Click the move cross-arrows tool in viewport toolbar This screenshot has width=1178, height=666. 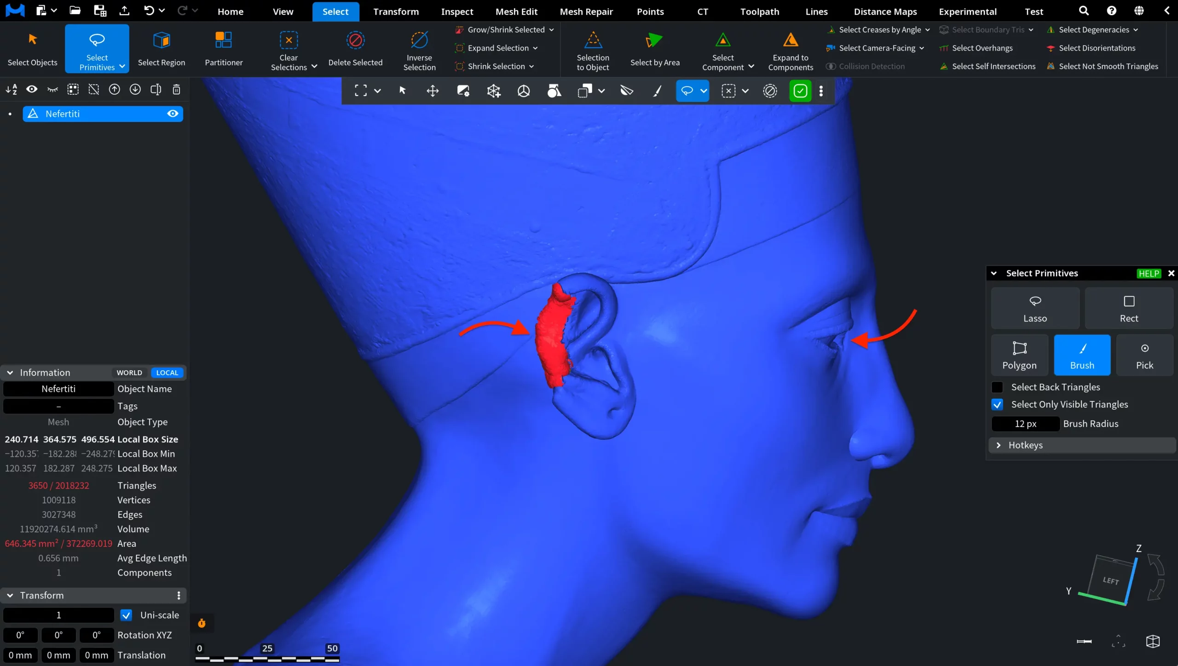pyautogui.click(x=433, y=91)
